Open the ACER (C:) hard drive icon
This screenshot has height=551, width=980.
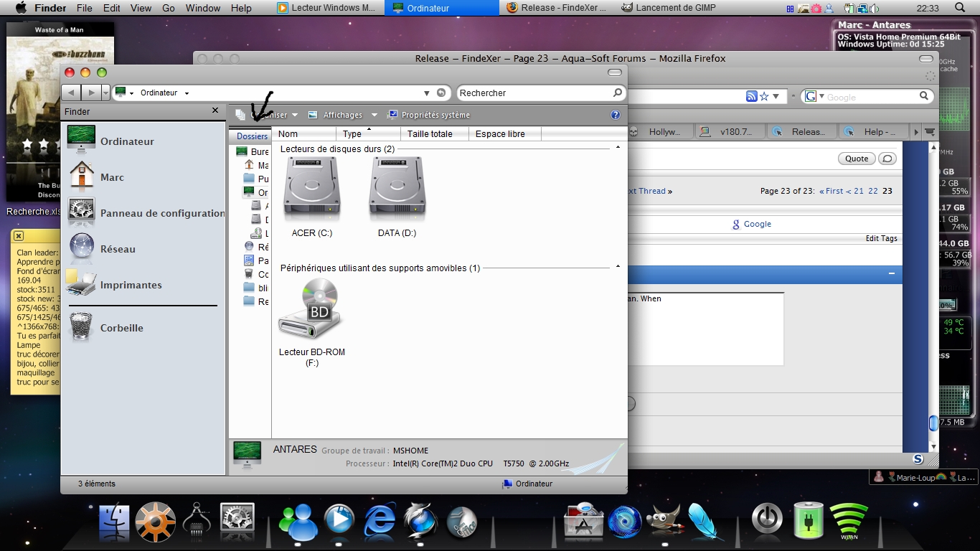point(312,189)
